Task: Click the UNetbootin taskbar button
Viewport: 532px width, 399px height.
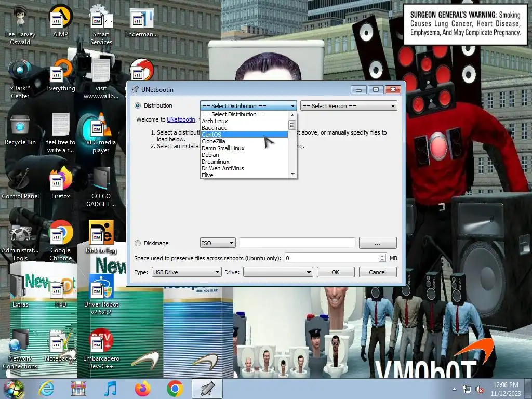Action: point(207,389)
